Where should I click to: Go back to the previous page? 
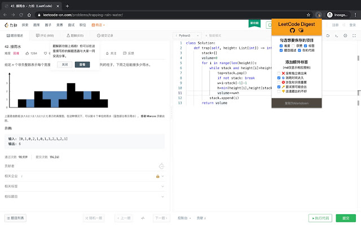[x=5, y=15]
